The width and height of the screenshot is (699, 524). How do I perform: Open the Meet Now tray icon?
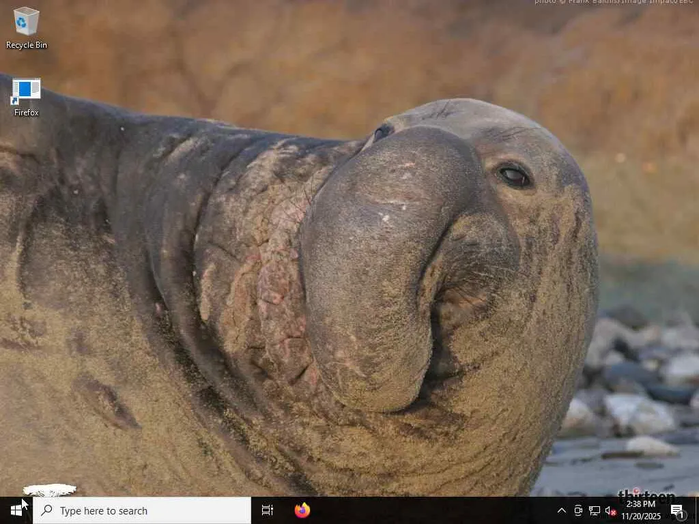(578, 510)
